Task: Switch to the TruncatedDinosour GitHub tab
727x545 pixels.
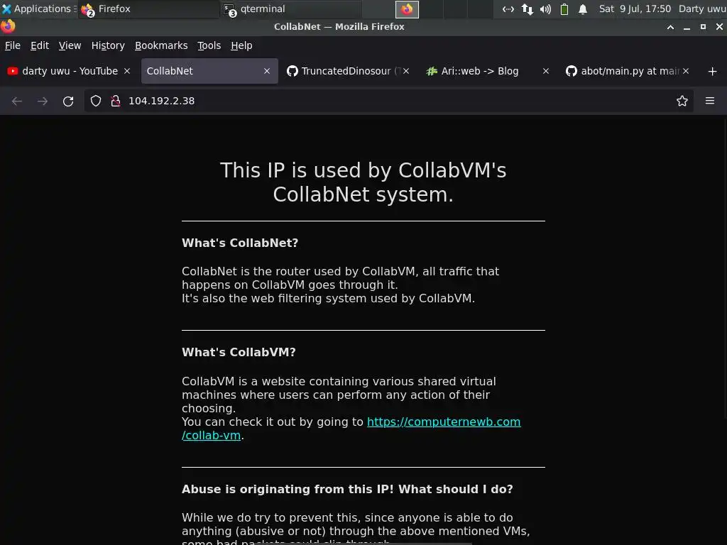Action: (348, 71)
